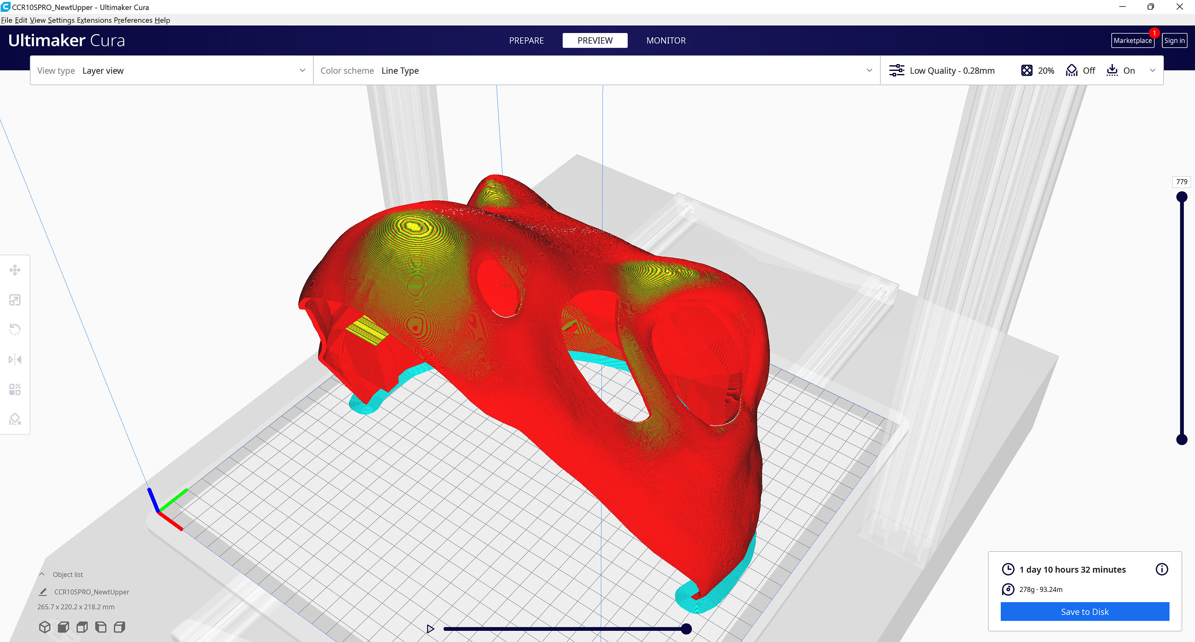The width and height of the screenshot is (1195, 642).
Task: Select the Support Blocker tool
Action: (15, 419)
